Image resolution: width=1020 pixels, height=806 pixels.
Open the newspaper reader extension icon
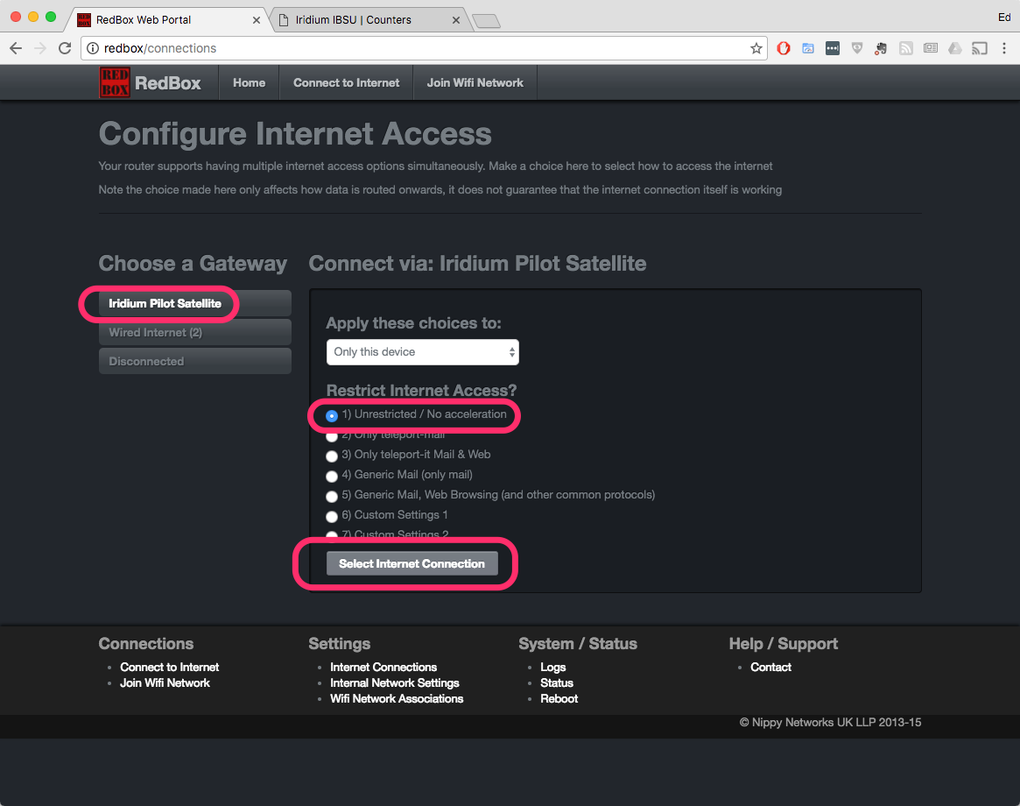coord(931,48)
